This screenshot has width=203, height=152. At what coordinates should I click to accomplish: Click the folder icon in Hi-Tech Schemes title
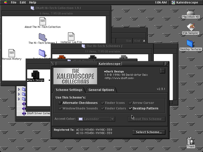[83, 46]
